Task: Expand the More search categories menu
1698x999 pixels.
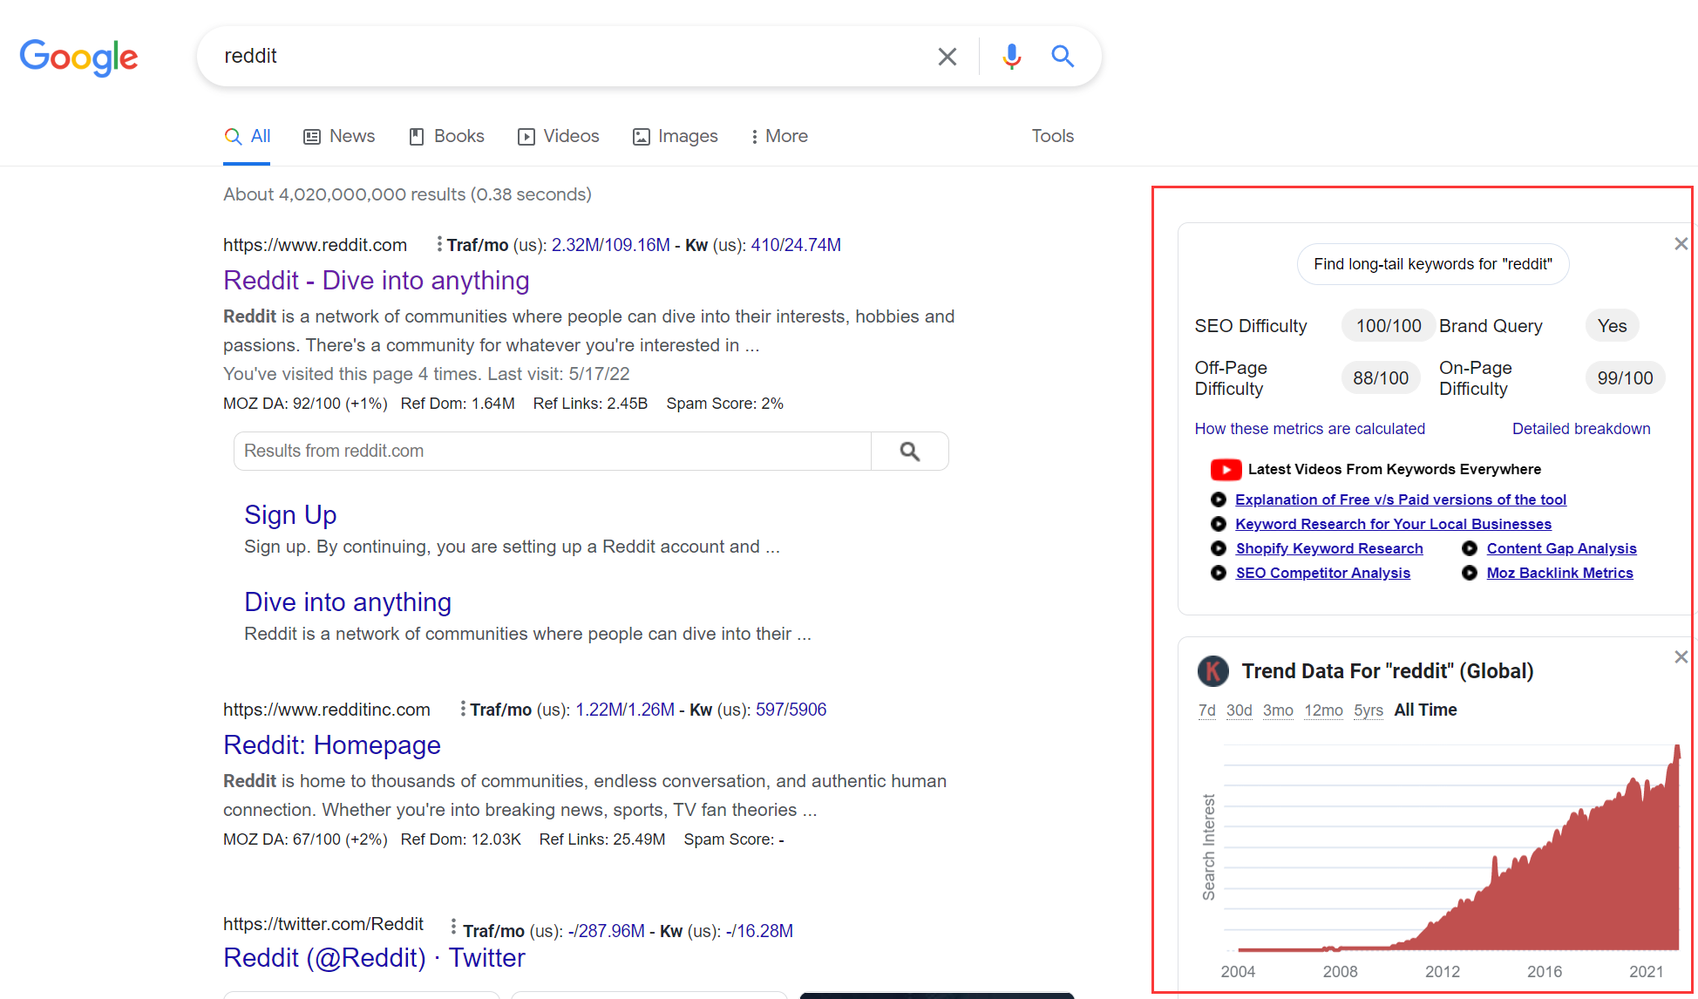Action: click(x=779, y=136)
